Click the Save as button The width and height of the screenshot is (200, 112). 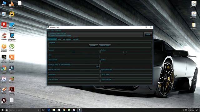point(94,45)
